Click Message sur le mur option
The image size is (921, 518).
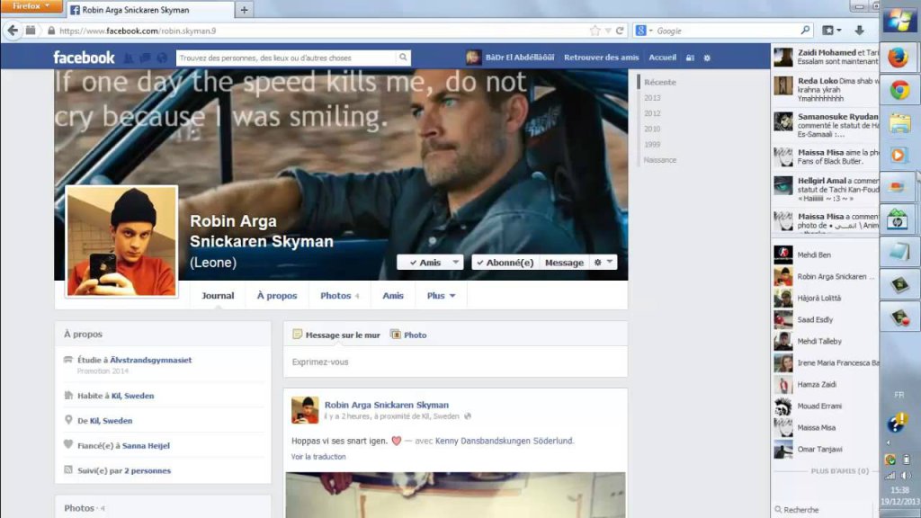336,335
